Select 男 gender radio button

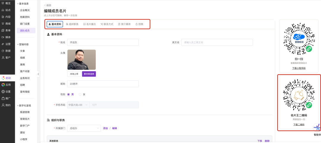(x=69, y=94)
